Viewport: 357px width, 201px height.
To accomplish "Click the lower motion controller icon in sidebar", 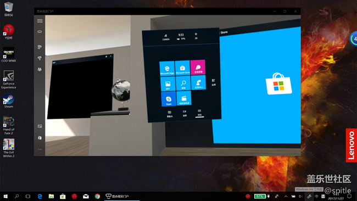I will 40,58.
